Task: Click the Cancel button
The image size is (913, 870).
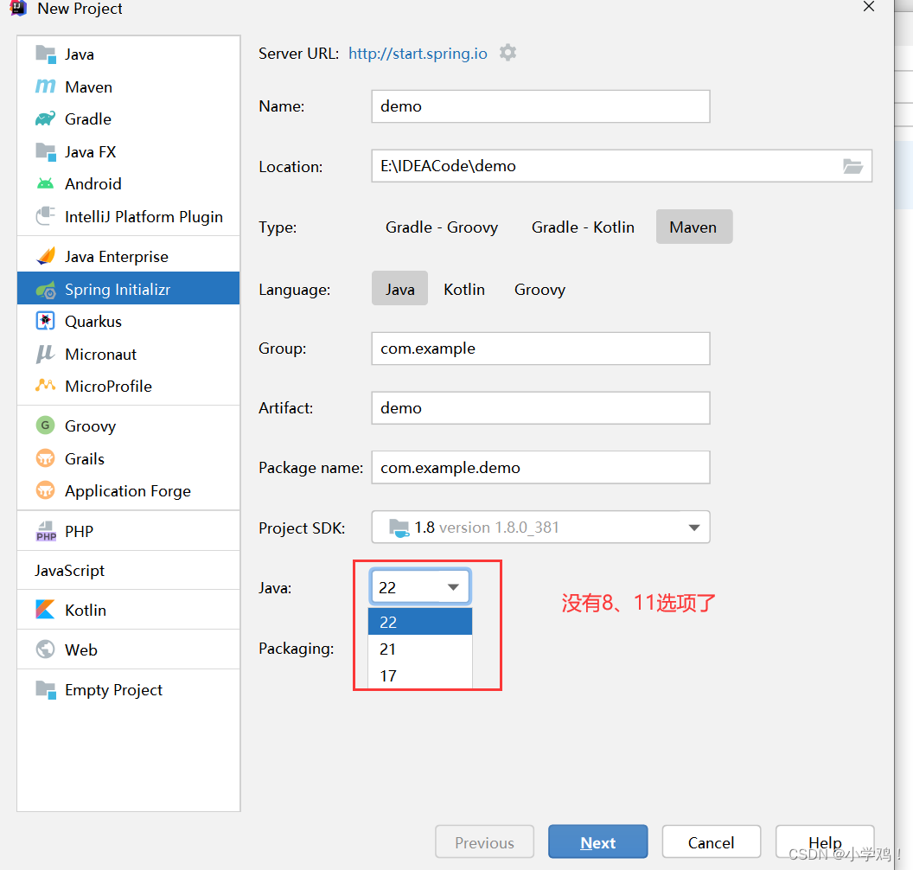Action: 711,842
